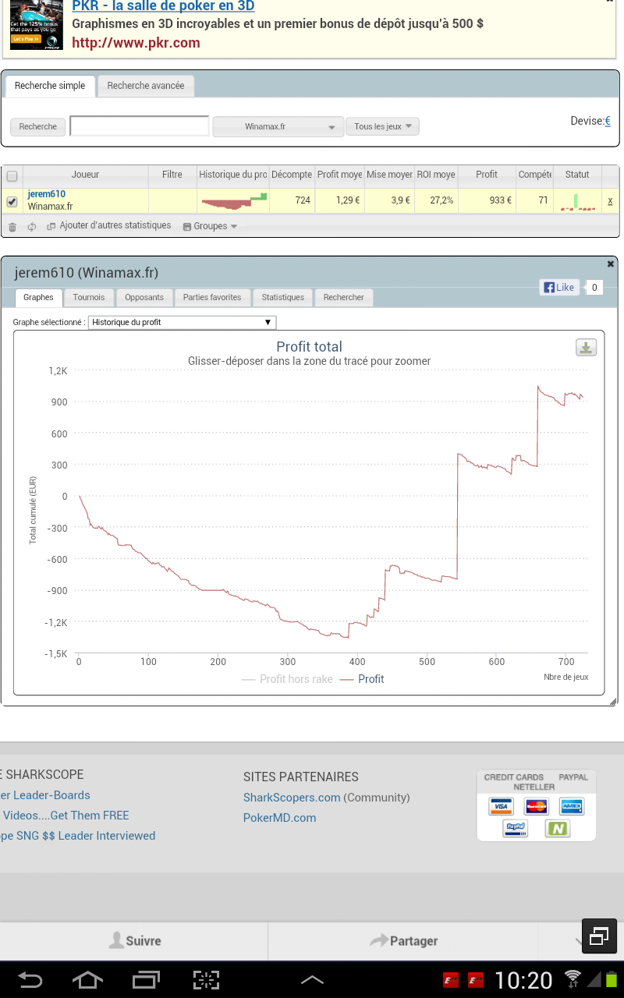Open SNG $$ Leader Interviewed link
Screen dimensions: 624x998
coord(78,836)
